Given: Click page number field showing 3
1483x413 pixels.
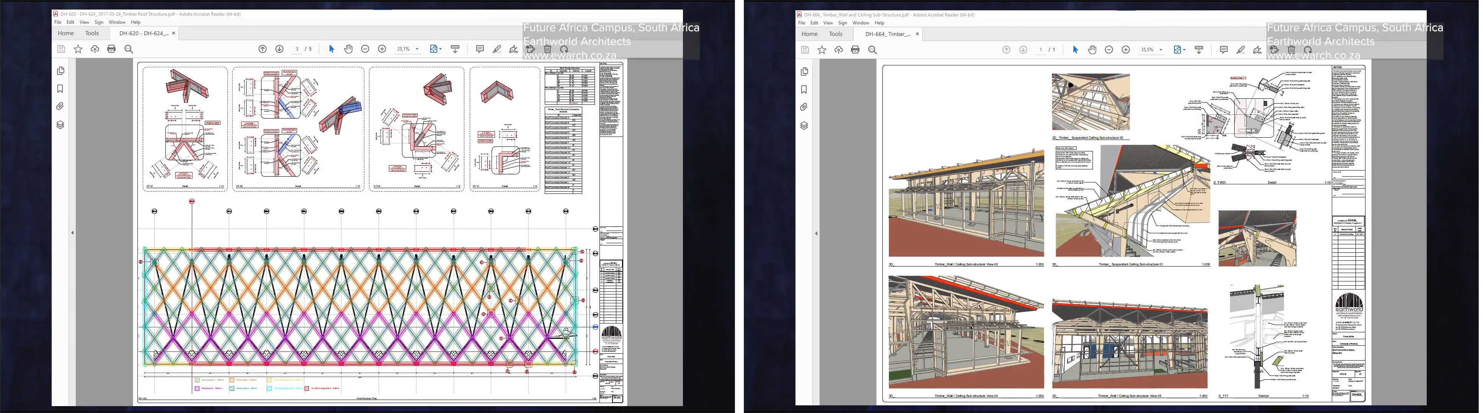Looking at the screenshot, I should pyautogui.click(x=297, y=49).
